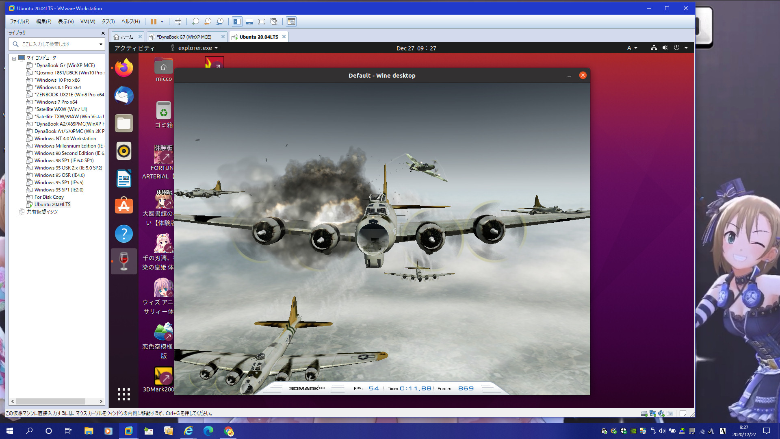This screenshot has width=780, height=439.
Task: Open Windows notification center
Action: tap(767, 431)
